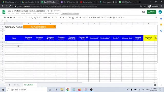Open the functions menu
164x92 pixels.
point(122,18)
